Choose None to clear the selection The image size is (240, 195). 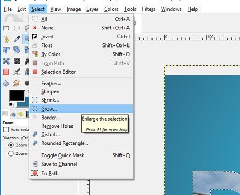(x=81, y=28)
